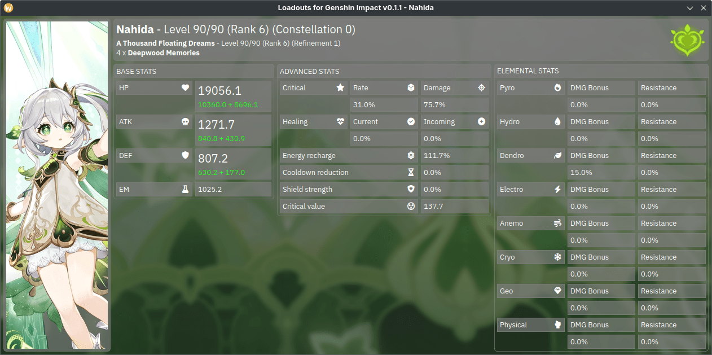The image size is (712, 355).
Task: Click the critical rate value 31.0%
Action: point(364,105)
